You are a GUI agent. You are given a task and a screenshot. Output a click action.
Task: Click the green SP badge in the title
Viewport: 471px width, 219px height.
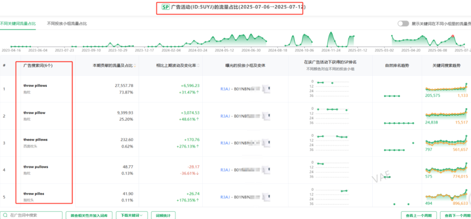click(x=165, y=7)
